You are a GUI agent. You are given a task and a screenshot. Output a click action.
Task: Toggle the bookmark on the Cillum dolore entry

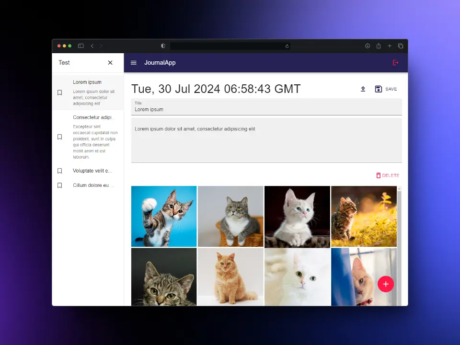[59, 185]
